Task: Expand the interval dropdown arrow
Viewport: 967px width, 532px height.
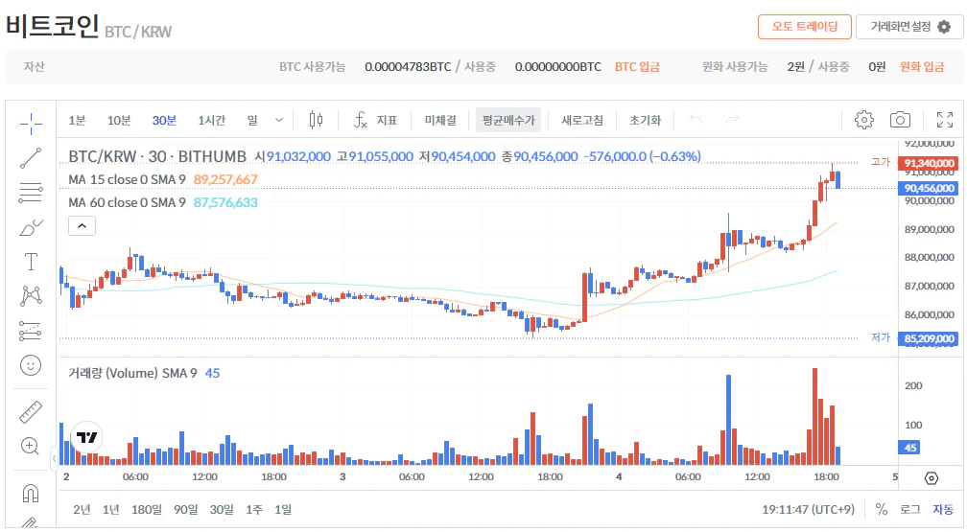Action: [x=279, y=120]
